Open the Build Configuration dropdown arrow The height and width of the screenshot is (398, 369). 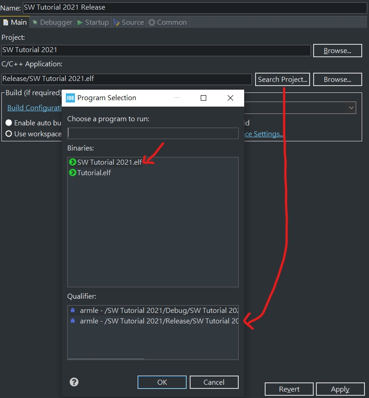coord(351,108)
